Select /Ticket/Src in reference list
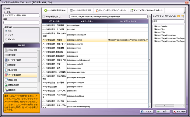 (168, 29)
